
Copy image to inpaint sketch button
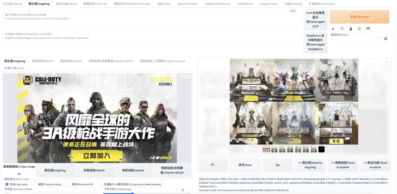click(x=172, y=170)
